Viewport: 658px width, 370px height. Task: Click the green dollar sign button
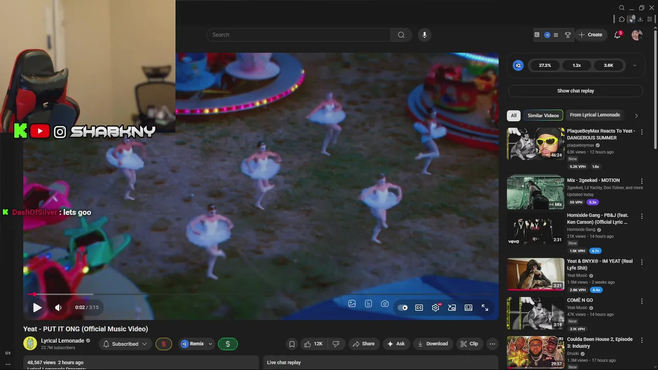pos(228,344)
